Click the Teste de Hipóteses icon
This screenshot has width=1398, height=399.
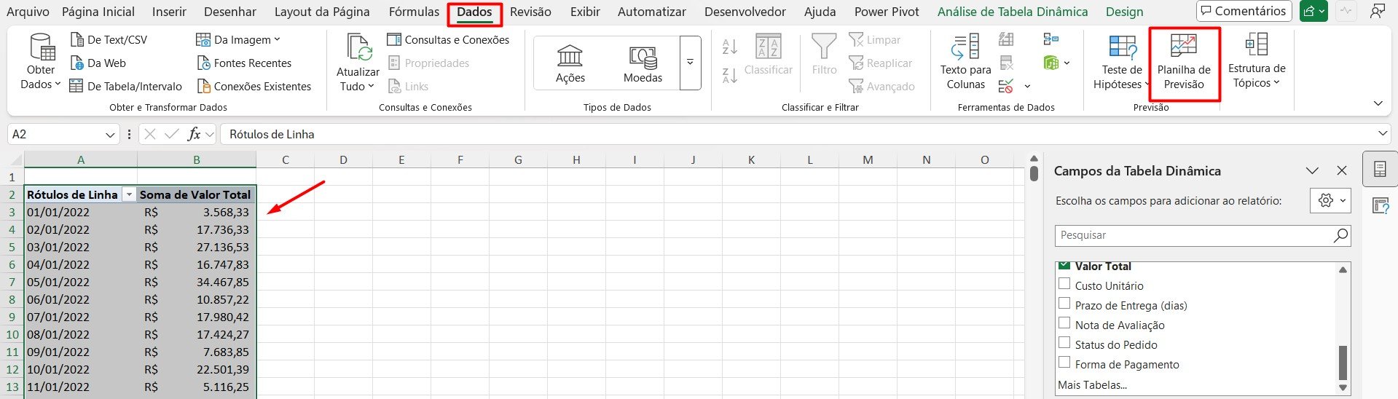coord(1121,48)
